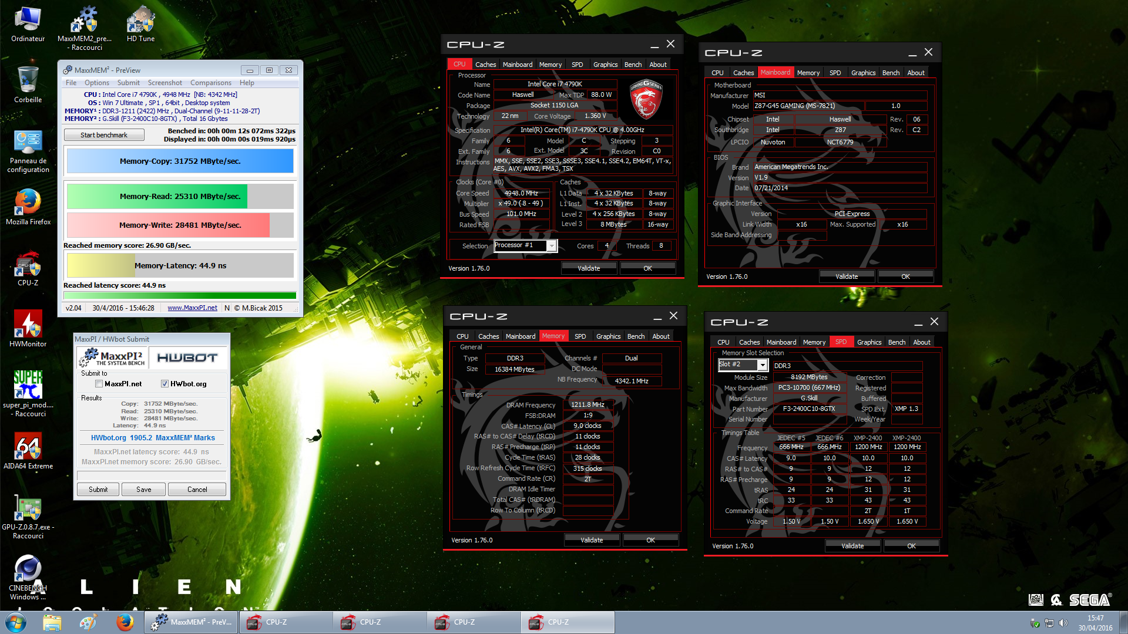Image resolution: width=1128 pixels, height=634 pixels.
Task: Open the Options menu in MaxxMEM²
Action: pos(96,83)
